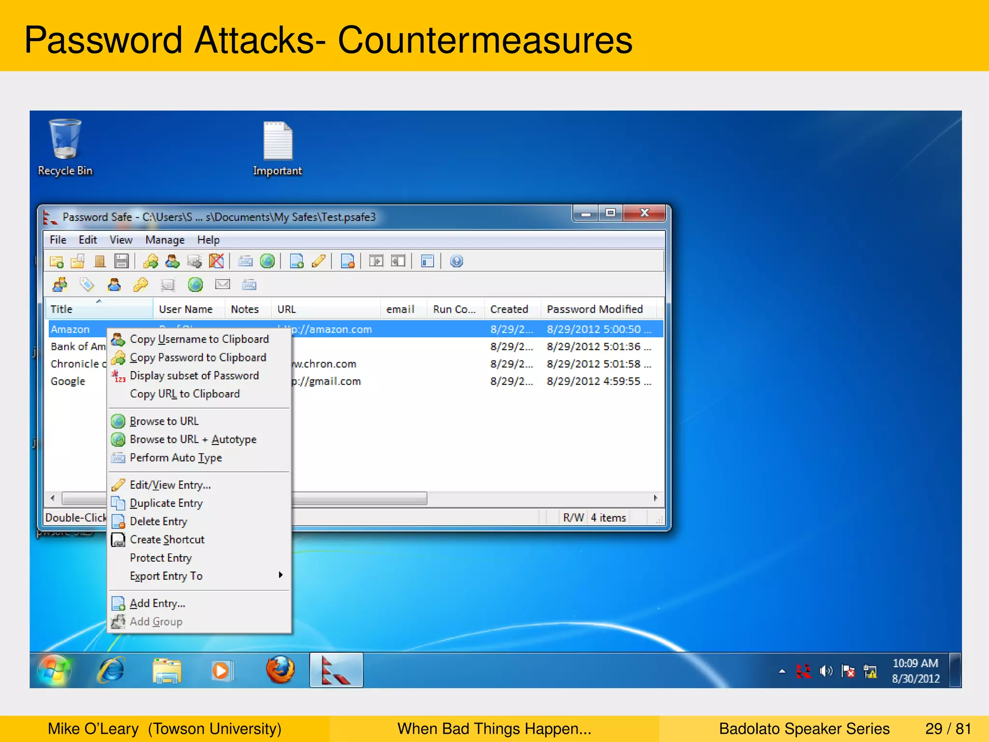Select Perform Auto Type
The width and height of the screenshot is (989, 742).
click(199, 458)
